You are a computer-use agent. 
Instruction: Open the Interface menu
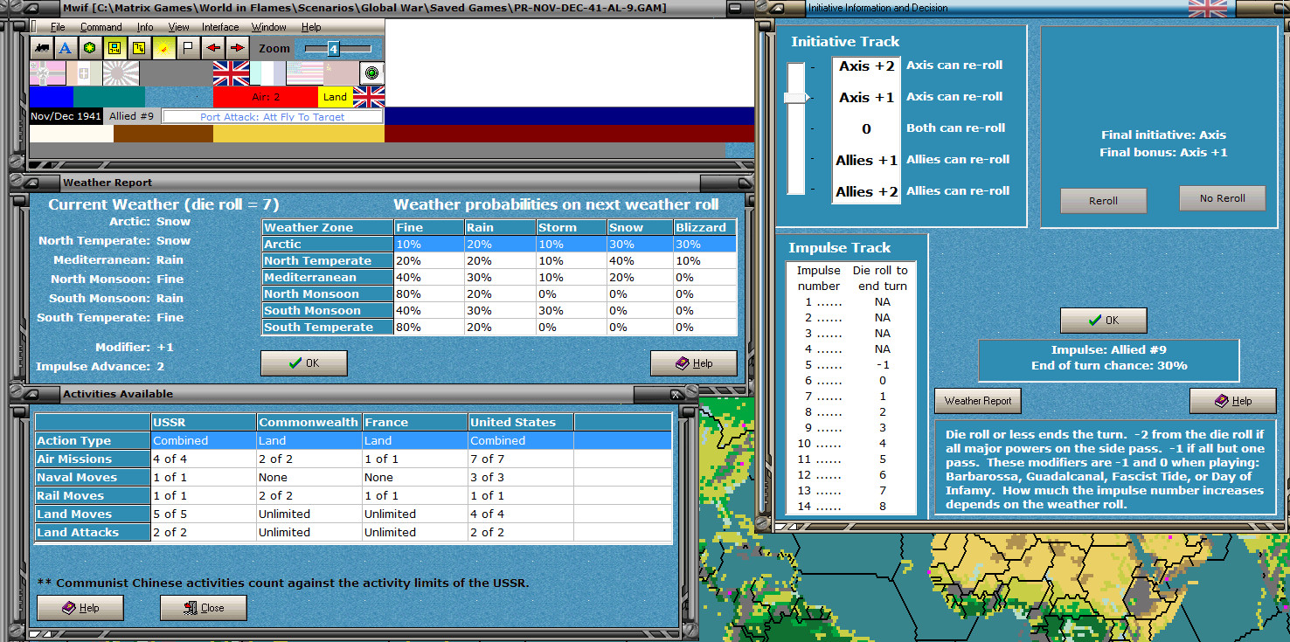click(220, 27)
